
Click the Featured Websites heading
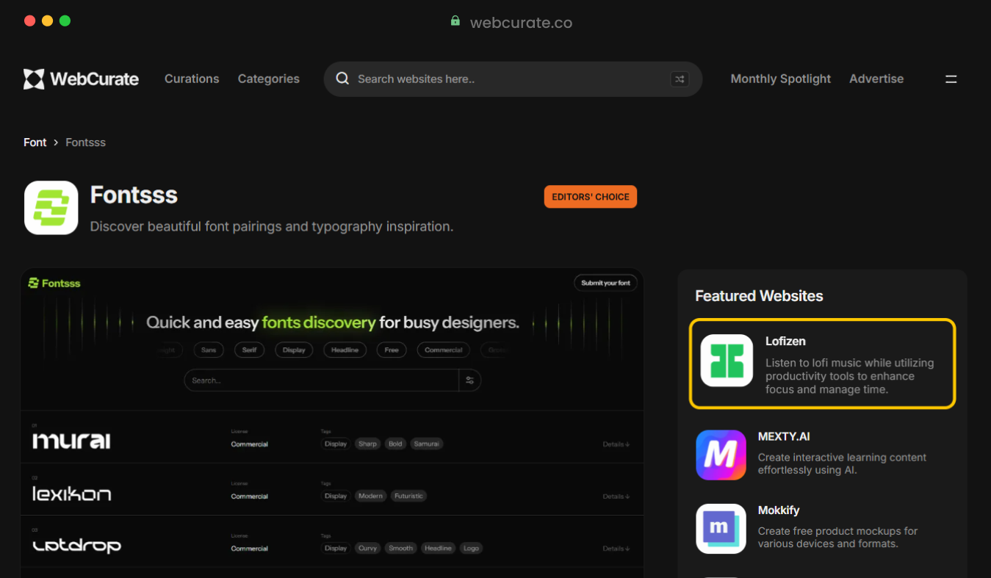point(759,296)
